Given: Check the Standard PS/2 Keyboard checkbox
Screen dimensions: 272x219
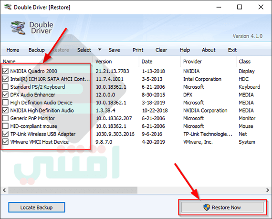Looking at the screenshot, I should click(x=5, y=87).
